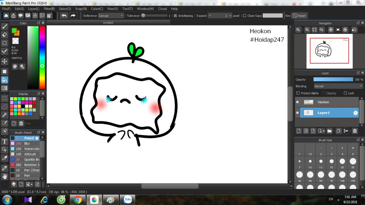Click the cloud icon in top toolbar
365x205 pixels.
click(x=6, y=16)
